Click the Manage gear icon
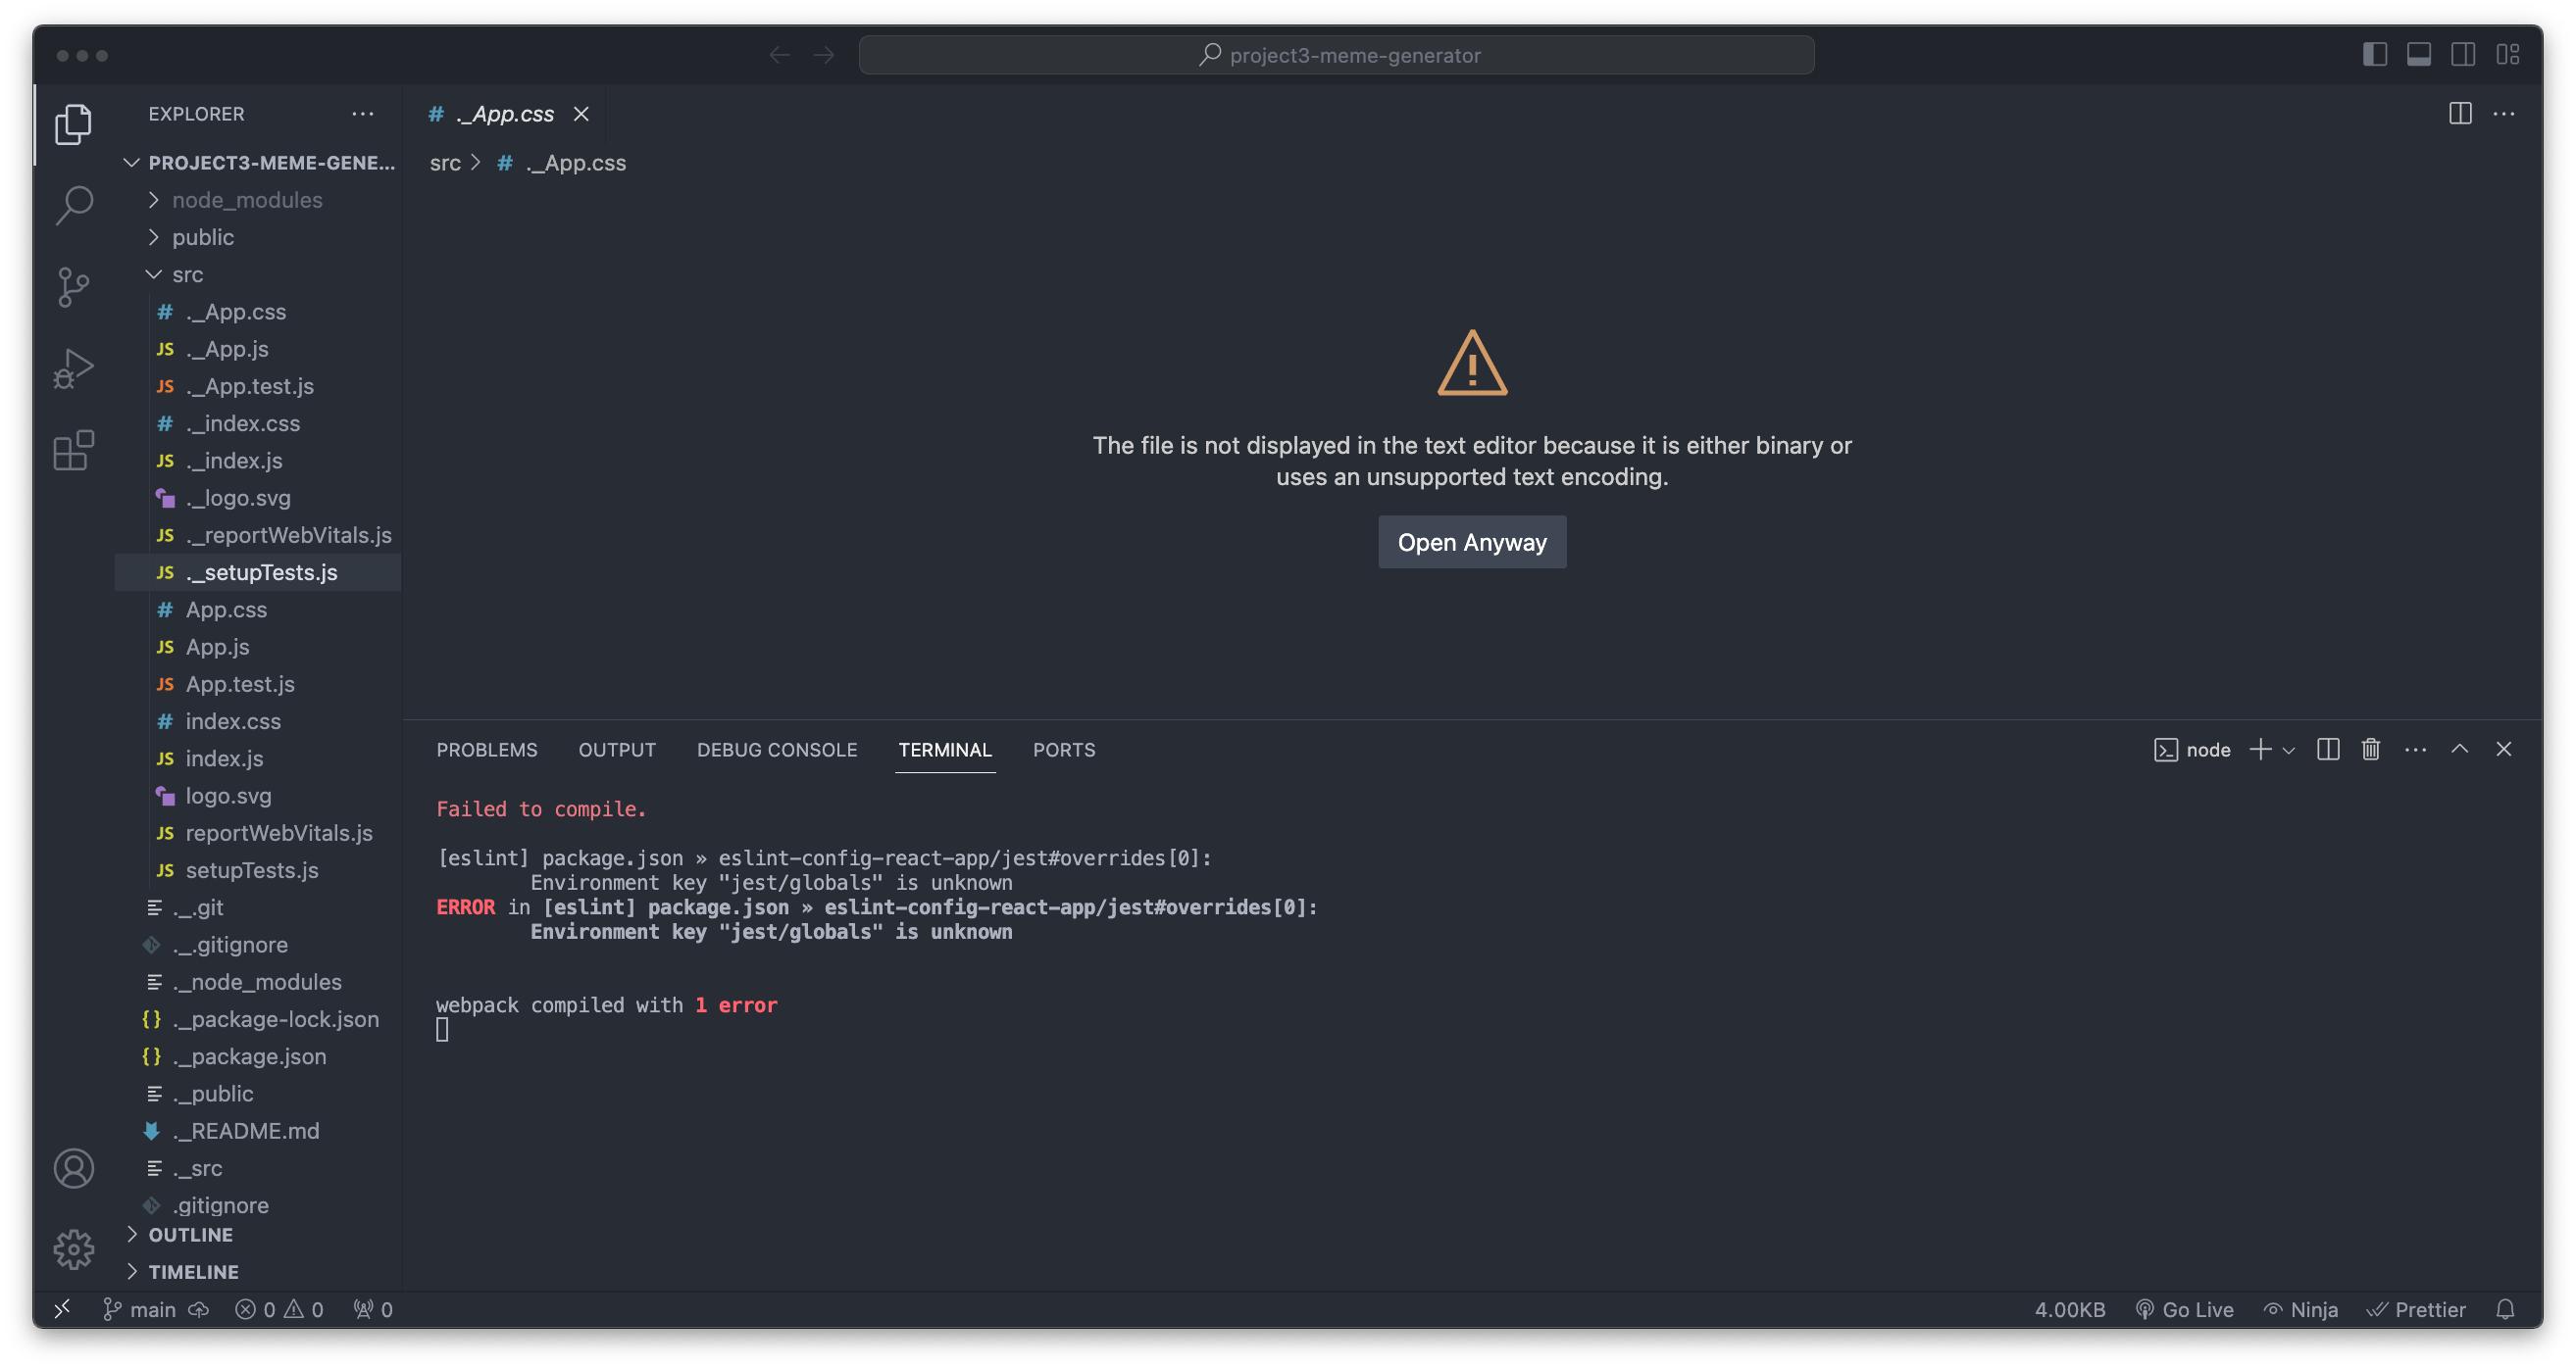This screenshot has width=2576, height=1369. 74,1249
